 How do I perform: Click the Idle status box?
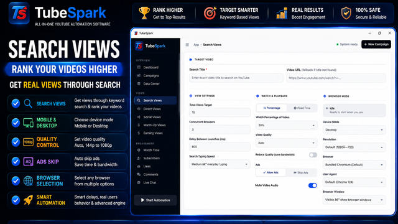(x=354, y=110)
